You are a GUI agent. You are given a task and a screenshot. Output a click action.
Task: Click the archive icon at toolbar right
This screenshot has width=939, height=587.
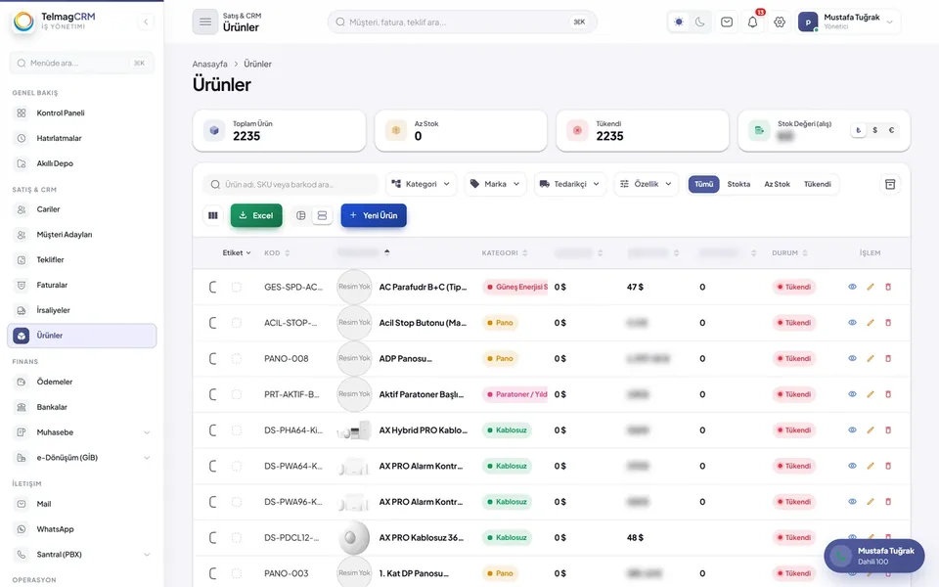[890, 184]
